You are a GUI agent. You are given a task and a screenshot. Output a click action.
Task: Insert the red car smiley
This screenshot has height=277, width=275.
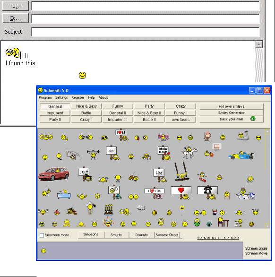(54, 174)
